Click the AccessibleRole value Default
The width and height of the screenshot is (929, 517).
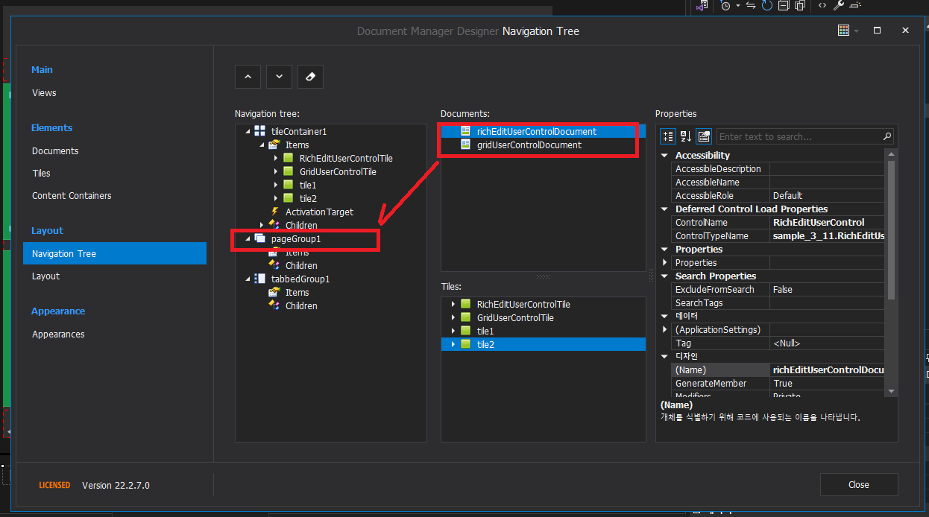(x=787, y=195)
